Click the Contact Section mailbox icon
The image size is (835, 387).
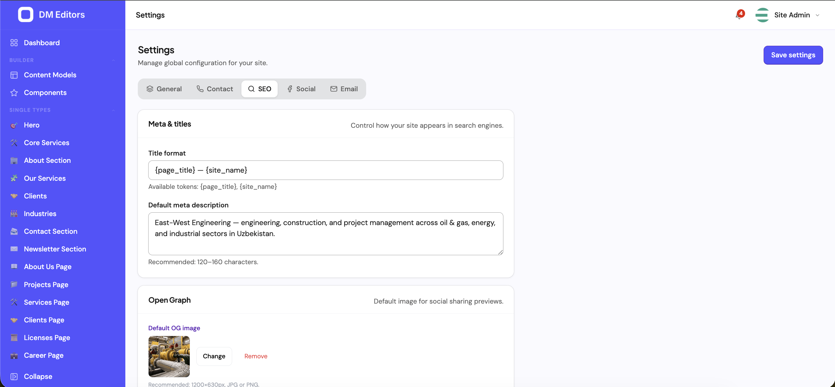pyautogui.click(x=14, y=231)
